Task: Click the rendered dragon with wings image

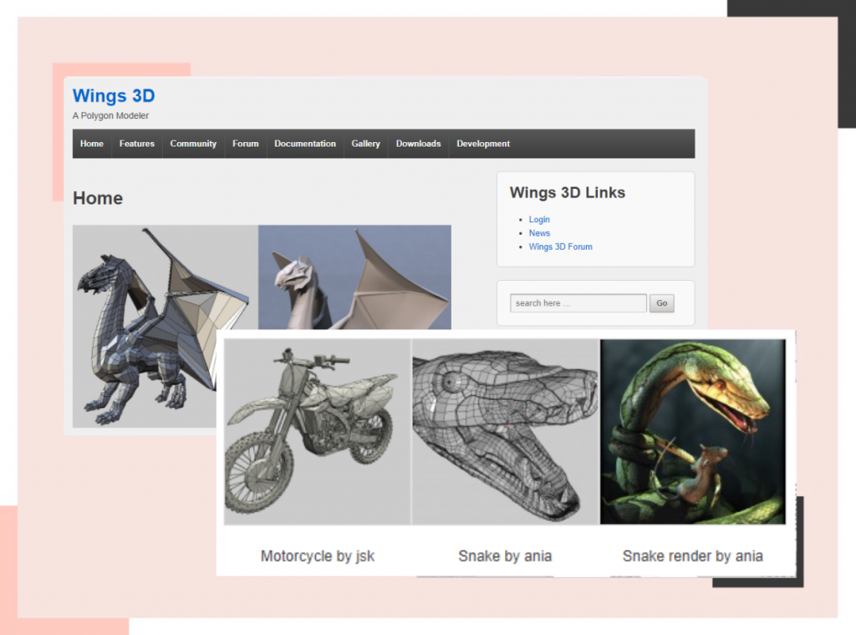Action: 354,276
